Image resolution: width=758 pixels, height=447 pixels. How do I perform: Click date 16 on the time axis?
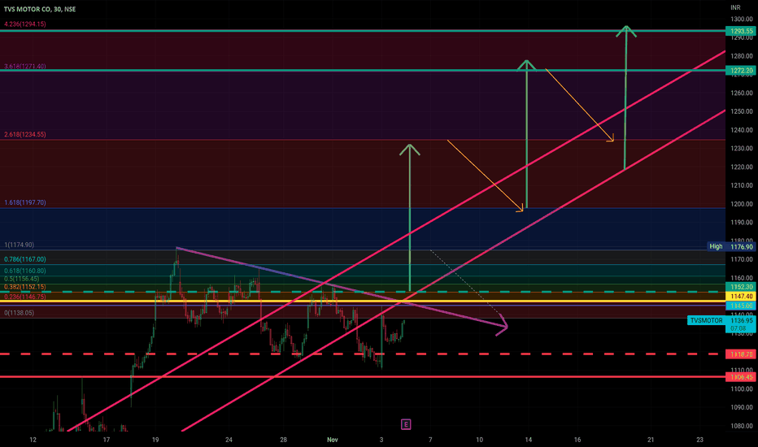tap(577, 440)
